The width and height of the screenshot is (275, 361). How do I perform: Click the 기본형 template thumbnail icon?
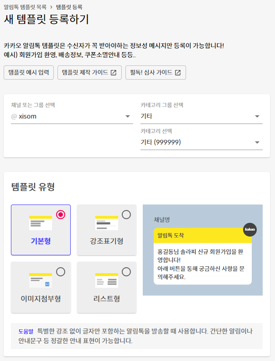pos(41,223)
